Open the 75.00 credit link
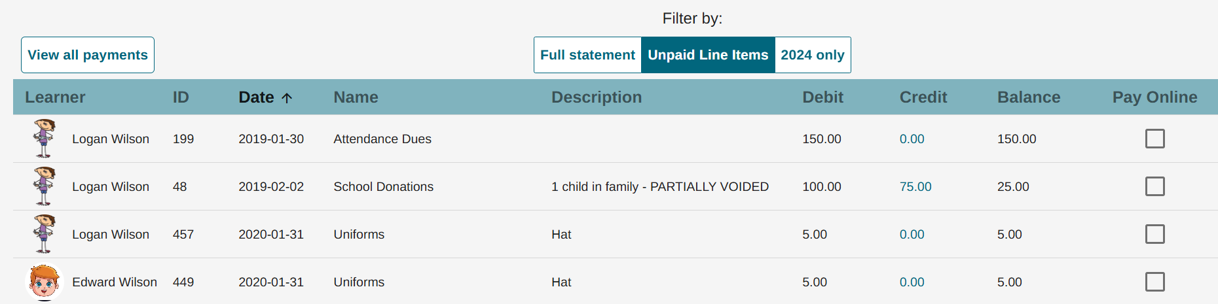Viewport: 1218px width, 304px height. pyautogui.click(x=915, y=186)
